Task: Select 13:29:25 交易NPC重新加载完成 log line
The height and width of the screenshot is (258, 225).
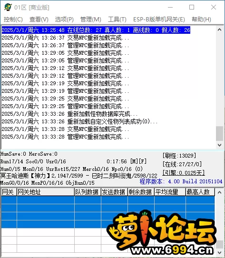Action: pos(66,99)
